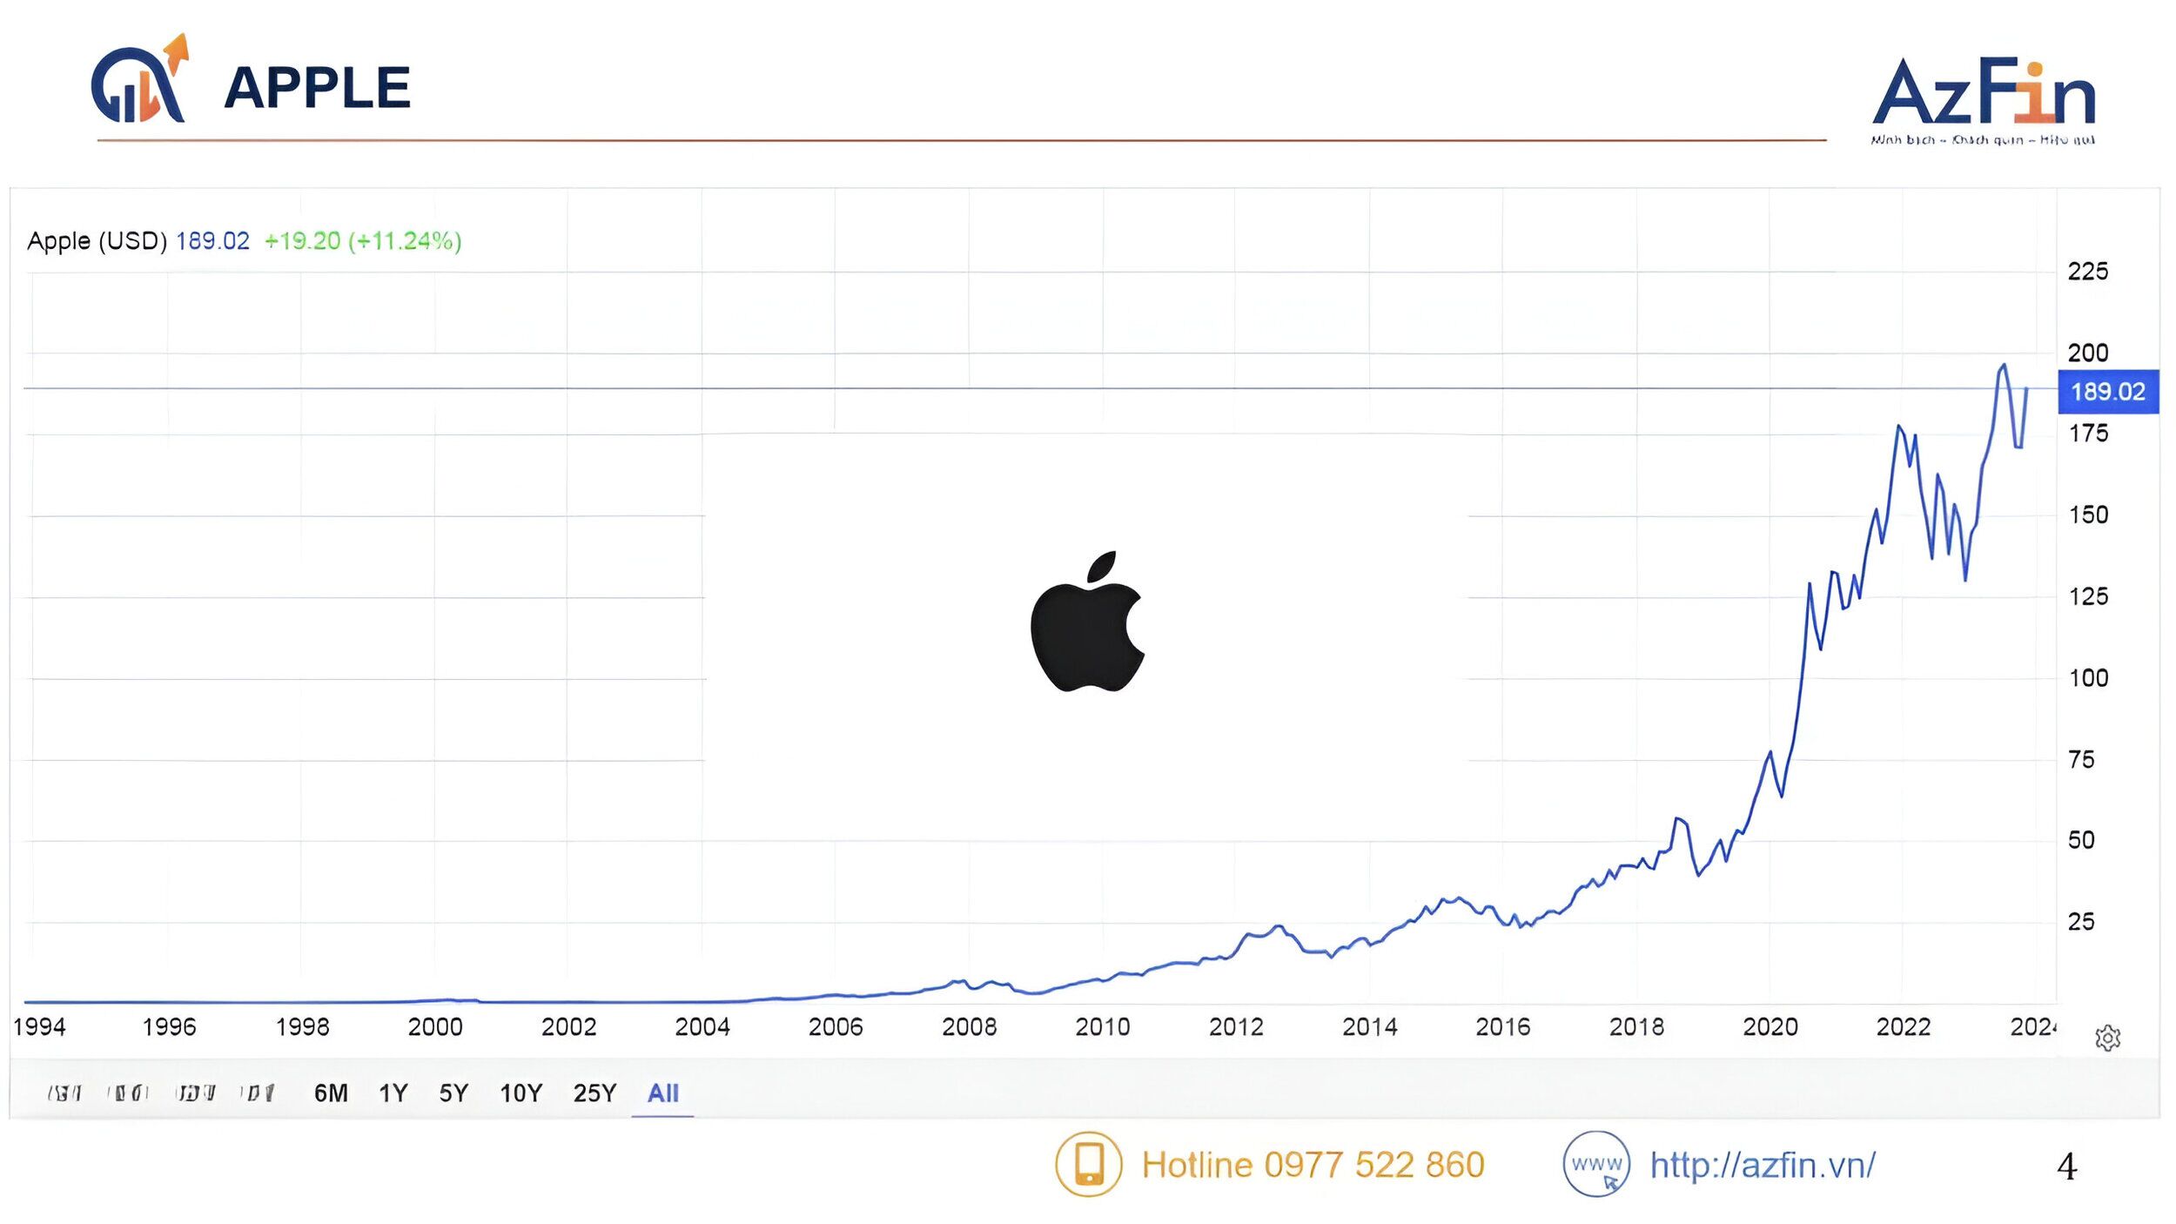Click the AzFin logo

click(x=1983, y=96)
